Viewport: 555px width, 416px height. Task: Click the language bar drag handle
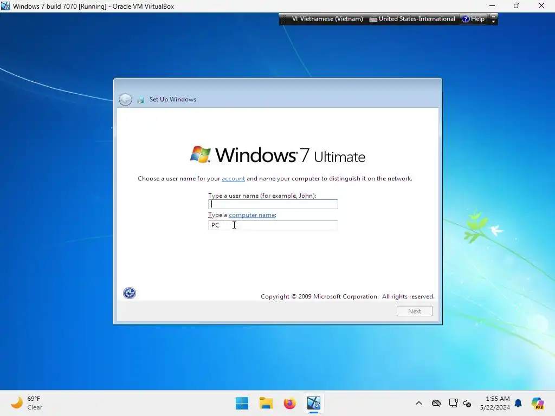click(283, 19)
